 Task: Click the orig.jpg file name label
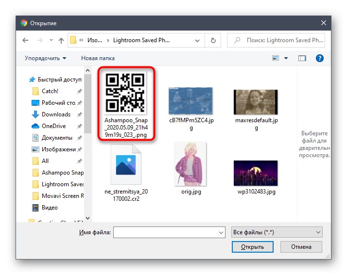(x=191, y=192)
